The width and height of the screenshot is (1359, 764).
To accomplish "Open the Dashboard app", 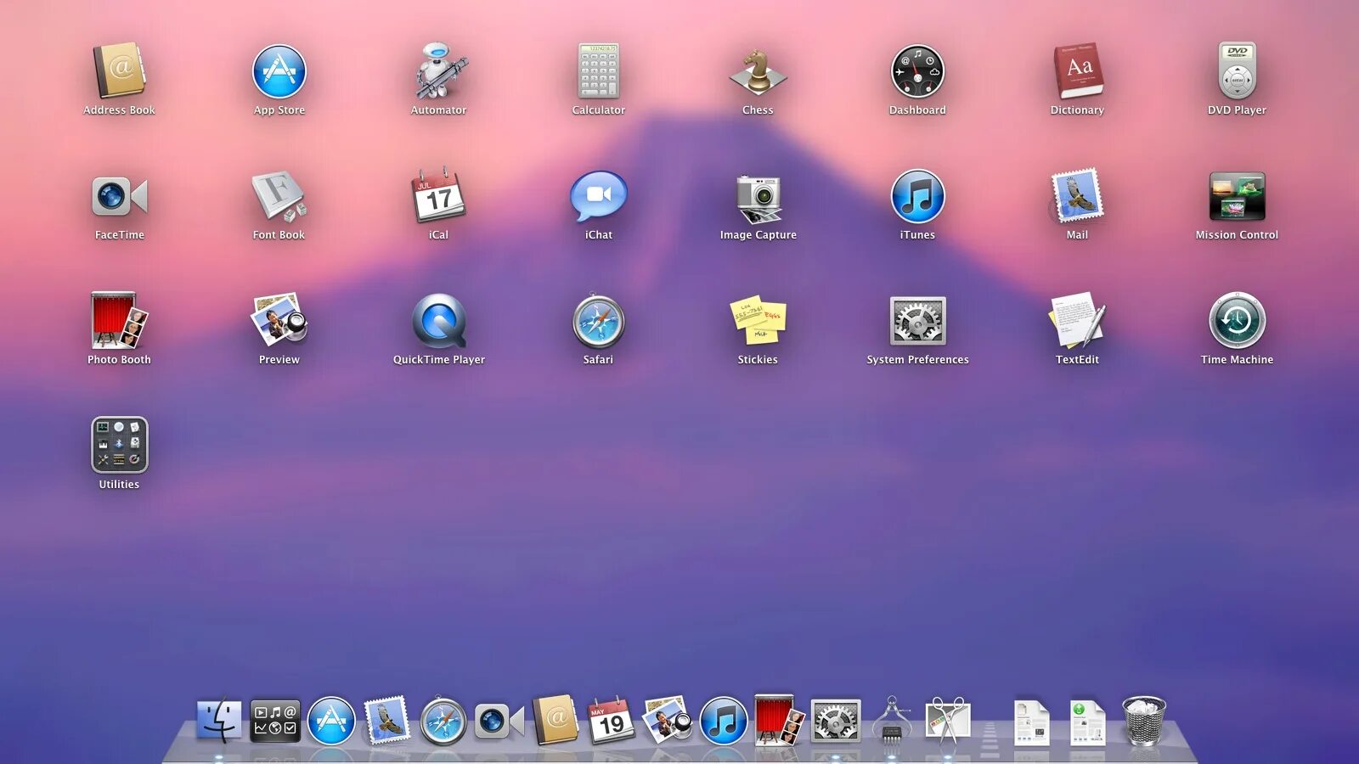I will [x=917, y=71].
